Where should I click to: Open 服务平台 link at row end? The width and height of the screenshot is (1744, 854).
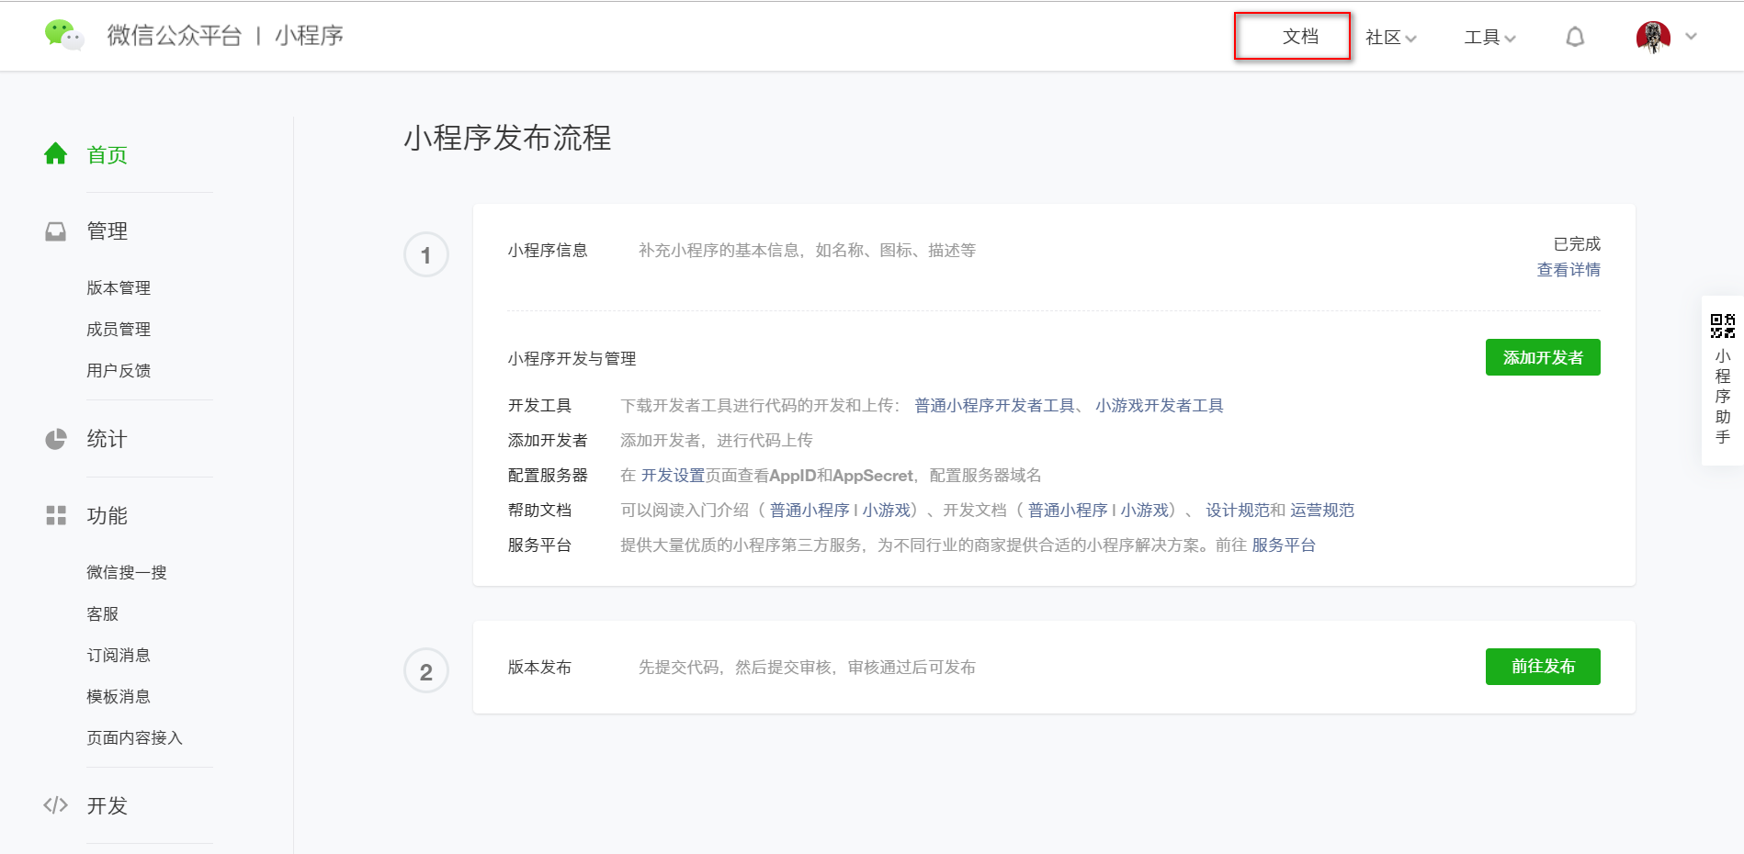1284,545
